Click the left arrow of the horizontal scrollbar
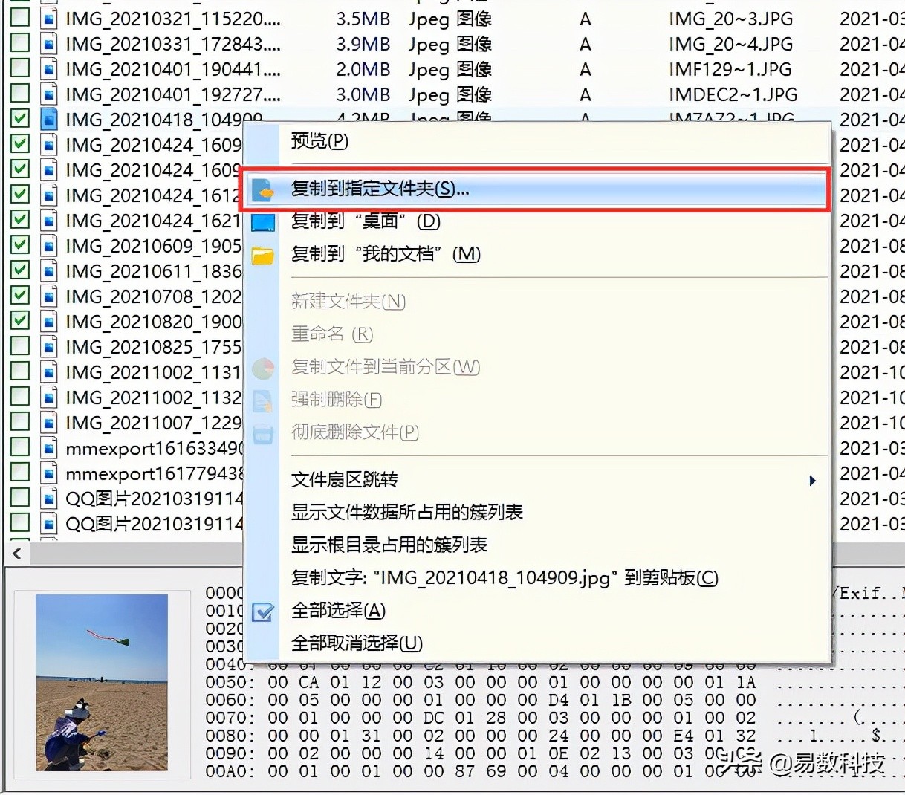The image size is (905, 795). 16,553
